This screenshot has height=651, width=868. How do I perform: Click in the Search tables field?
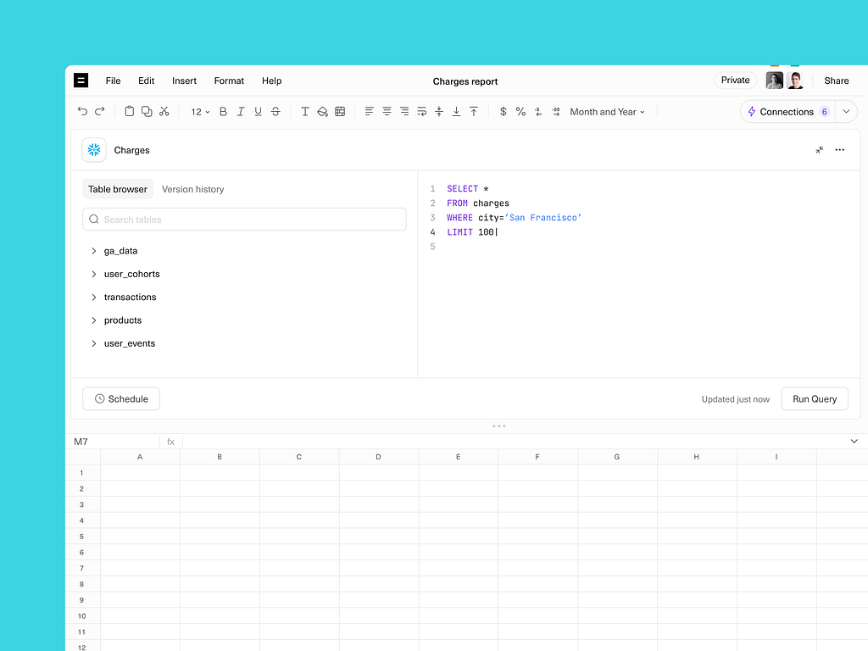click(x=244, y=219)
